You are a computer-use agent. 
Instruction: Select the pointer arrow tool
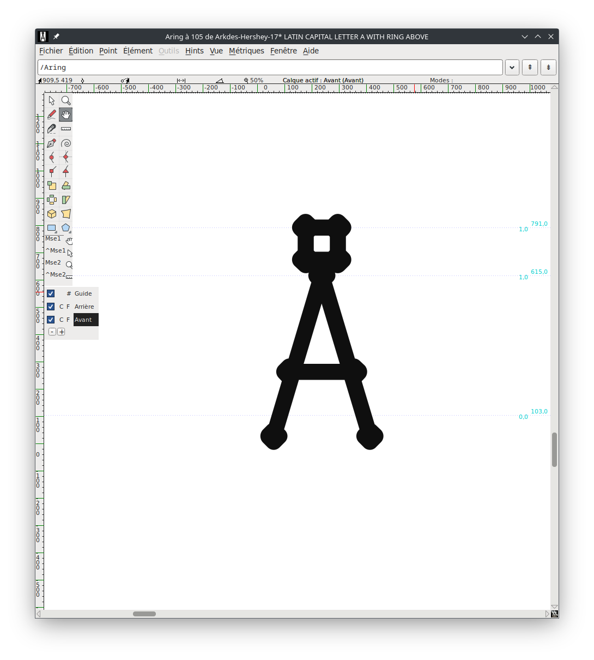point(52,100)
